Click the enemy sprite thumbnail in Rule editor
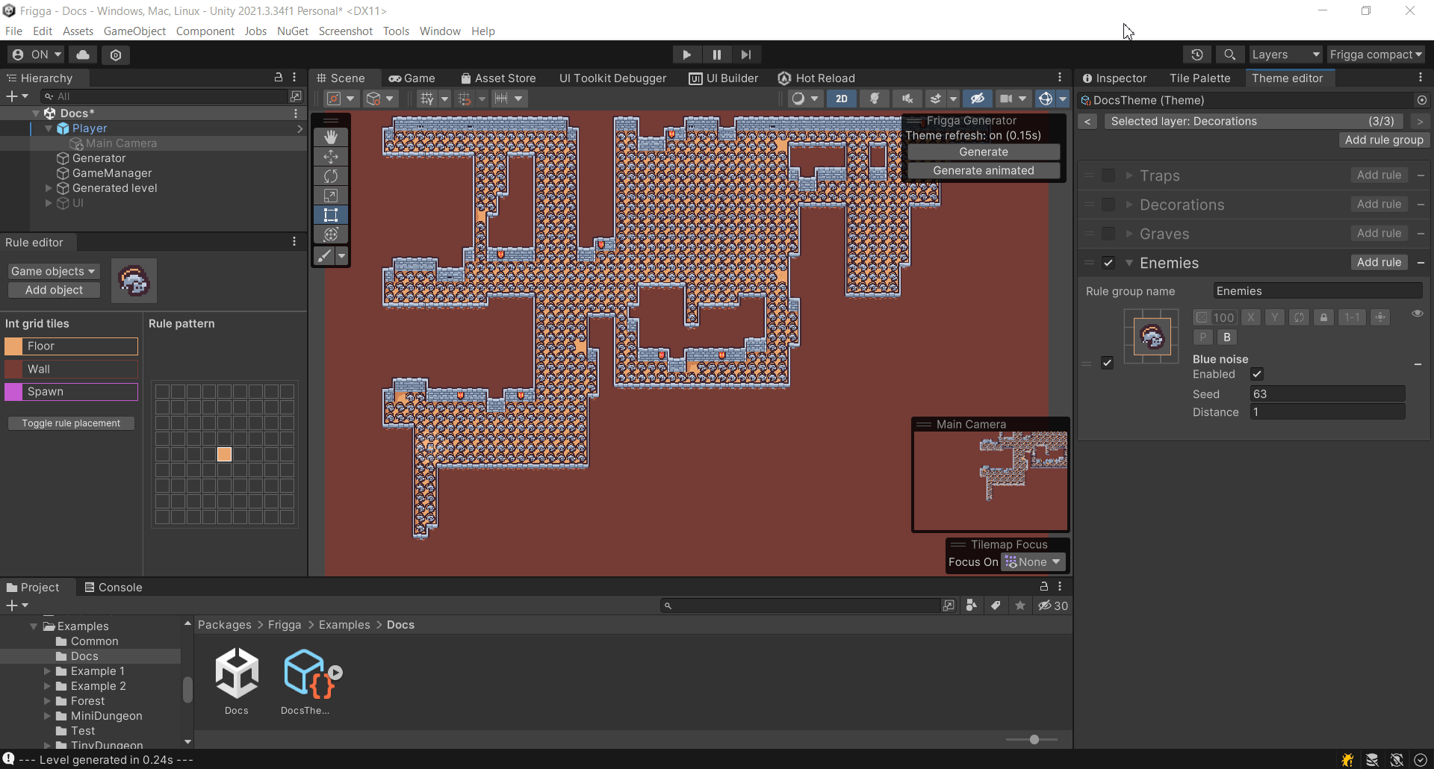 point(134,281)
